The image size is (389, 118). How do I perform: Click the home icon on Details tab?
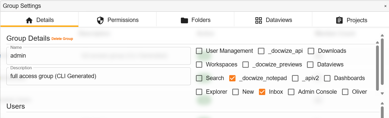click(29, 20)
